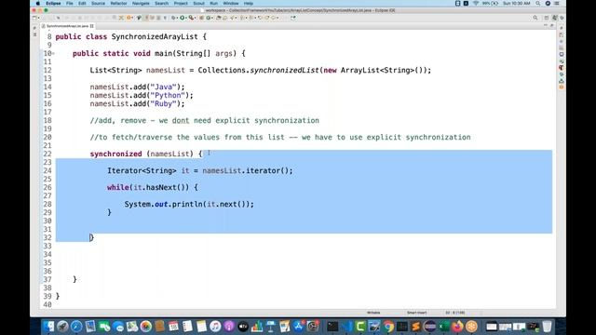596x335 pixels.
Task: Click the green Run button in toolbar
Action: (183, 18)
